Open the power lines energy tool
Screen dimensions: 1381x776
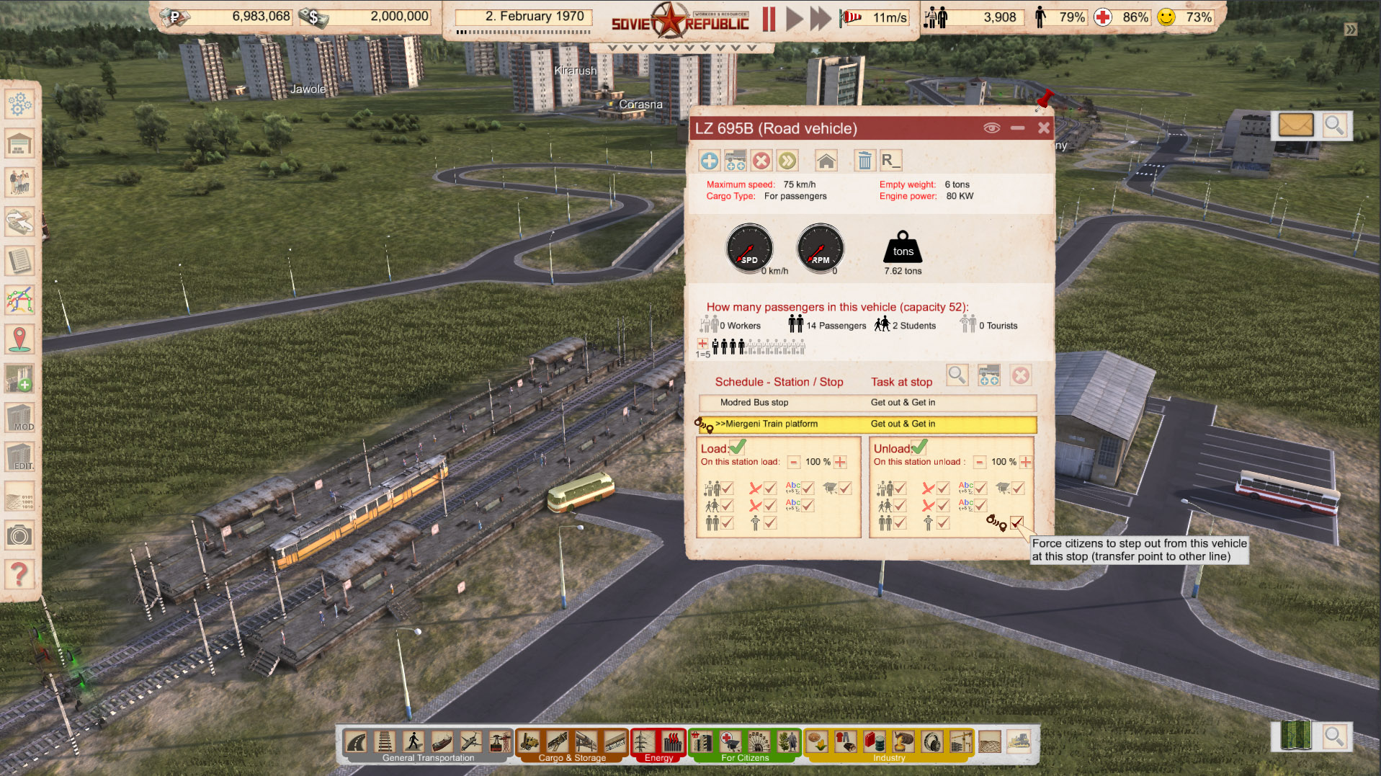pos(643,741)
